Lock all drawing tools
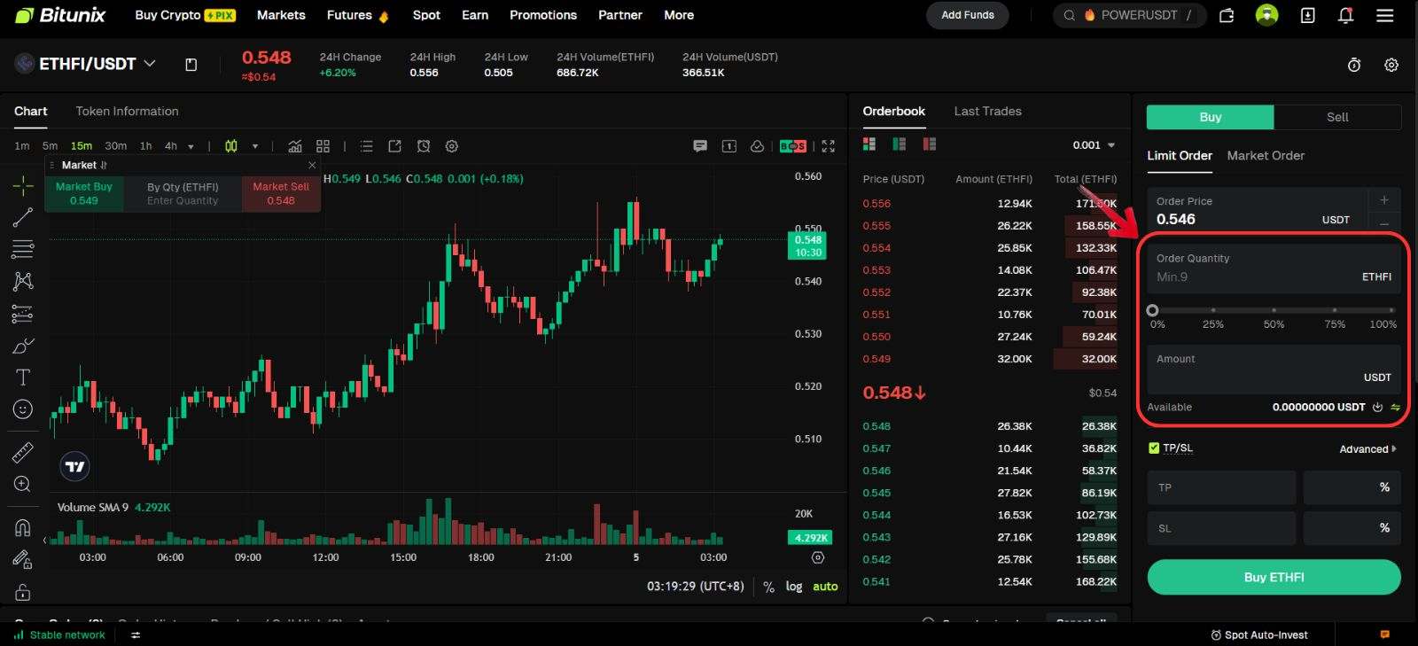Image resolution: width=1418 pixels, height=646 pixels. click(23, 592)
